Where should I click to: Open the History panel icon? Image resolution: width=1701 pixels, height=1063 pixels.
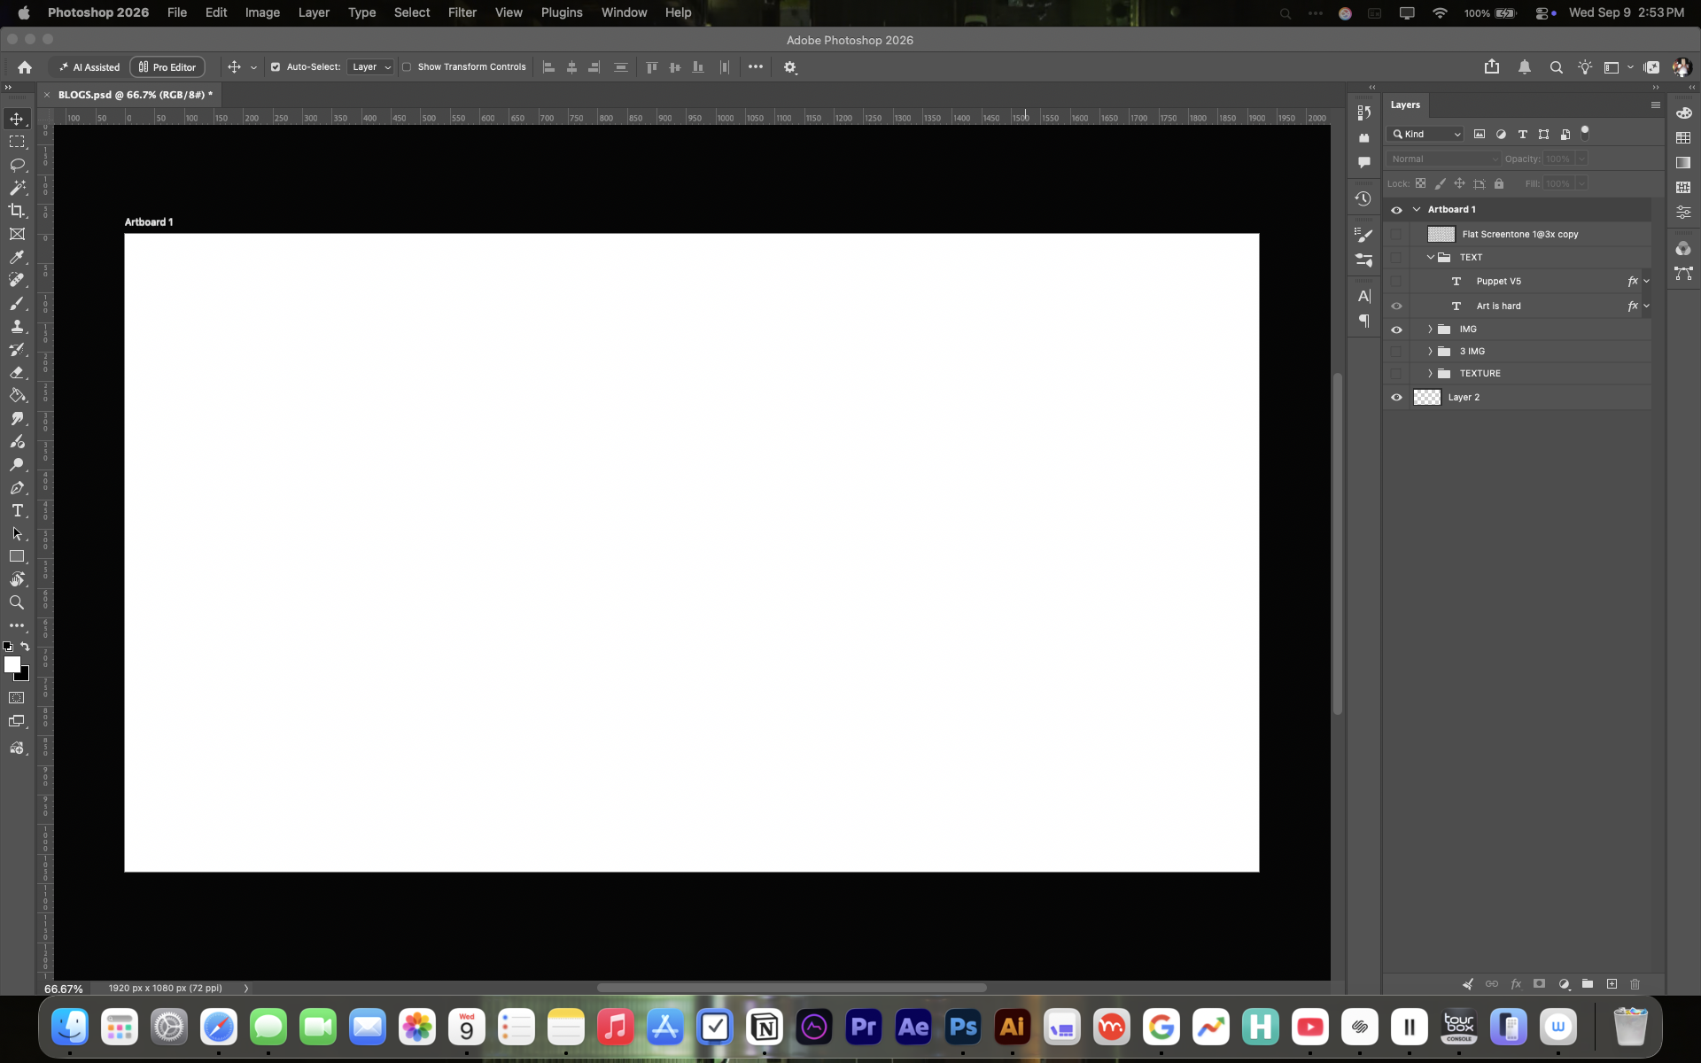(x=1363, y=198)
